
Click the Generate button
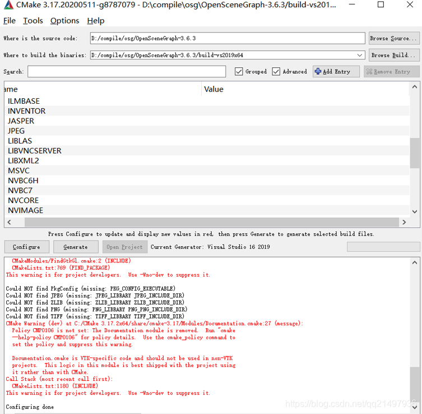tap(76, 247)
